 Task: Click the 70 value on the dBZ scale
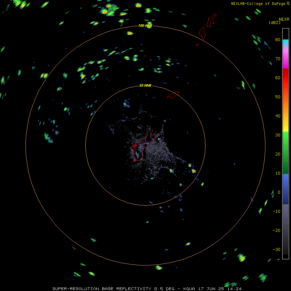coord(278,59)
